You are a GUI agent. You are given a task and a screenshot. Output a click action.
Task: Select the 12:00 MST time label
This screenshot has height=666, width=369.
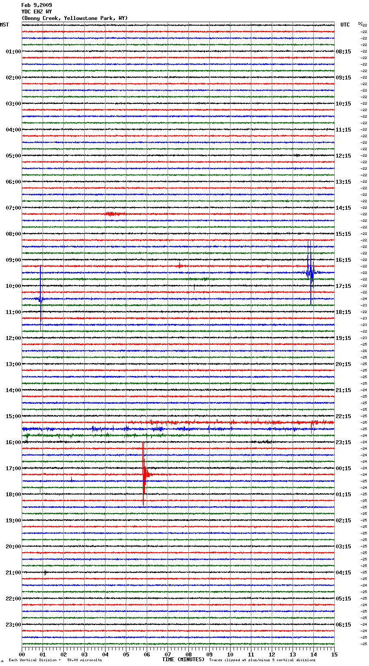click(13, 338)
